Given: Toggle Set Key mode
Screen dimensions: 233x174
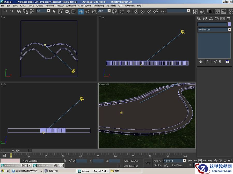Looking at the screenshot, I should [x=158, y=165].
